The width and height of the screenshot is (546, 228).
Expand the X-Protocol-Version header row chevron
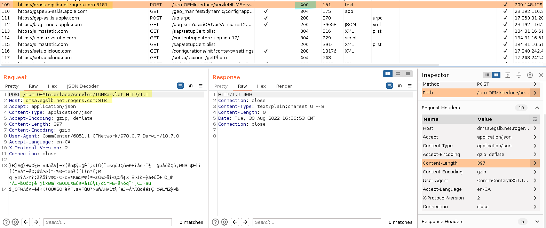[x=535, y=198]
